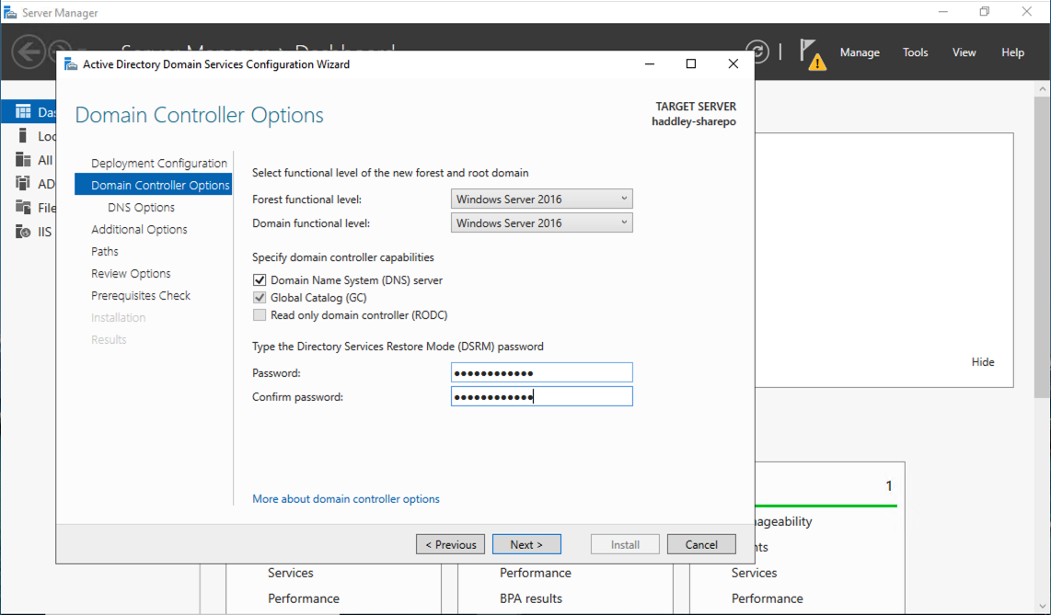
Task: Go to Prerequisites Check step
Action: pos(141,296)
